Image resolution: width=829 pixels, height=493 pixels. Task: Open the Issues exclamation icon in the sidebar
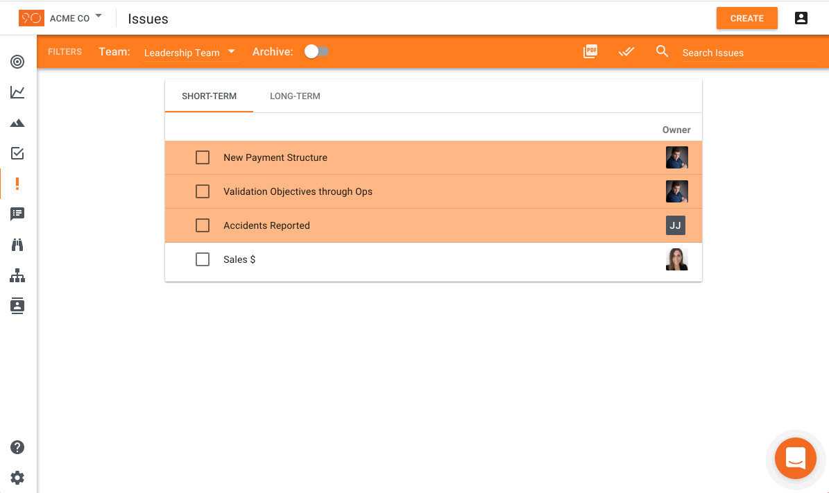[17, 184]
